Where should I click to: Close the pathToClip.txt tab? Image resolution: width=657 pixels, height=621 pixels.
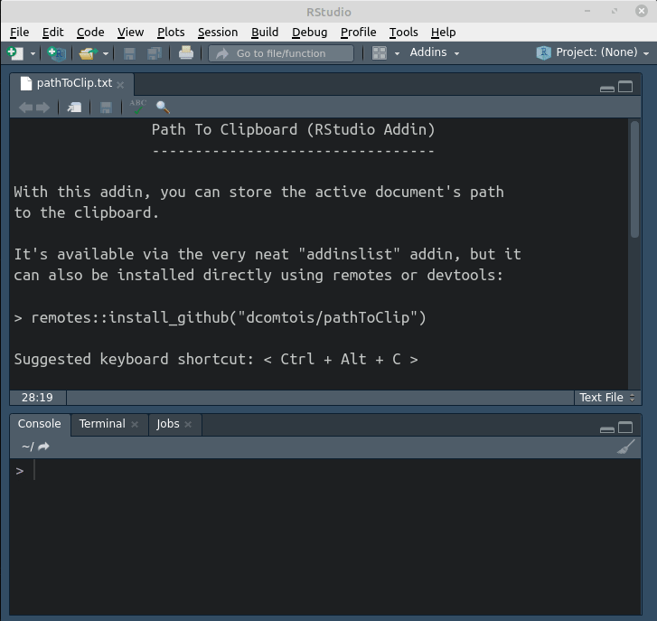point(120,85)
